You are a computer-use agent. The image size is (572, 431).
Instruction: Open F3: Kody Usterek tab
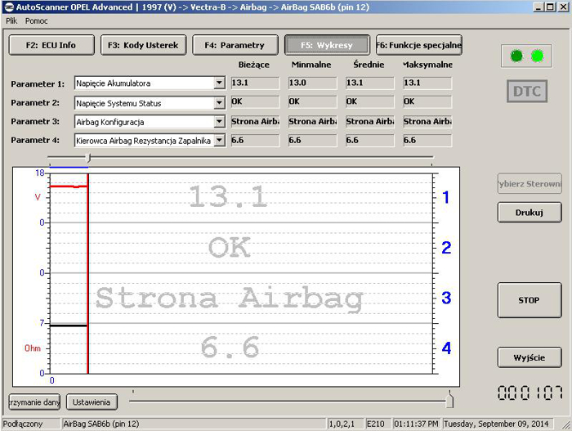pyautogui.click(x=143, y=45)
